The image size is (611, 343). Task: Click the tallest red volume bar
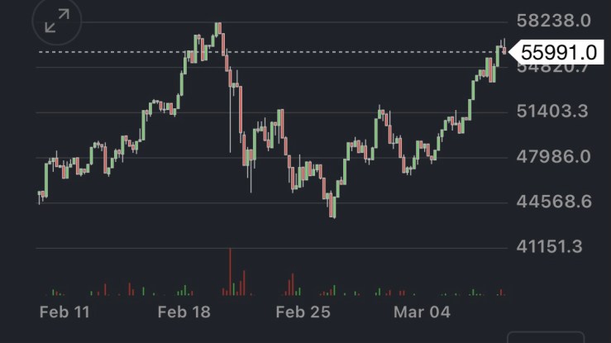[231, 271]
